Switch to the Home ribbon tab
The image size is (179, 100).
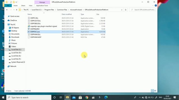click(16, 6)
